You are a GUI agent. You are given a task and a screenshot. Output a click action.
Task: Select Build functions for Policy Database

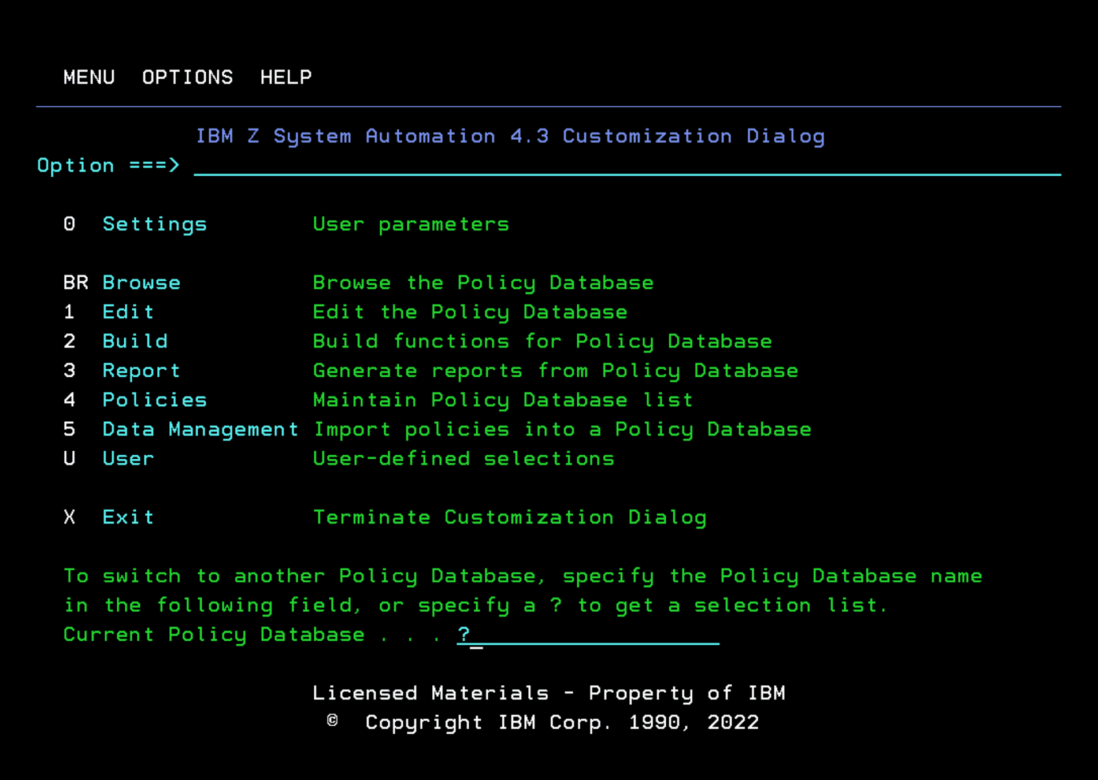point(135,341)
